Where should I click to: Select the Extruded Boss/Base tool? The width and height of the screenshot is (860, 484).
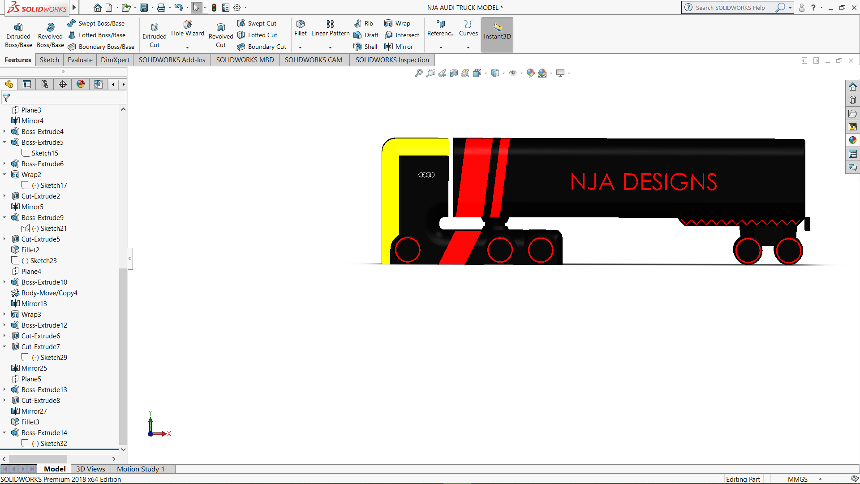18,35
